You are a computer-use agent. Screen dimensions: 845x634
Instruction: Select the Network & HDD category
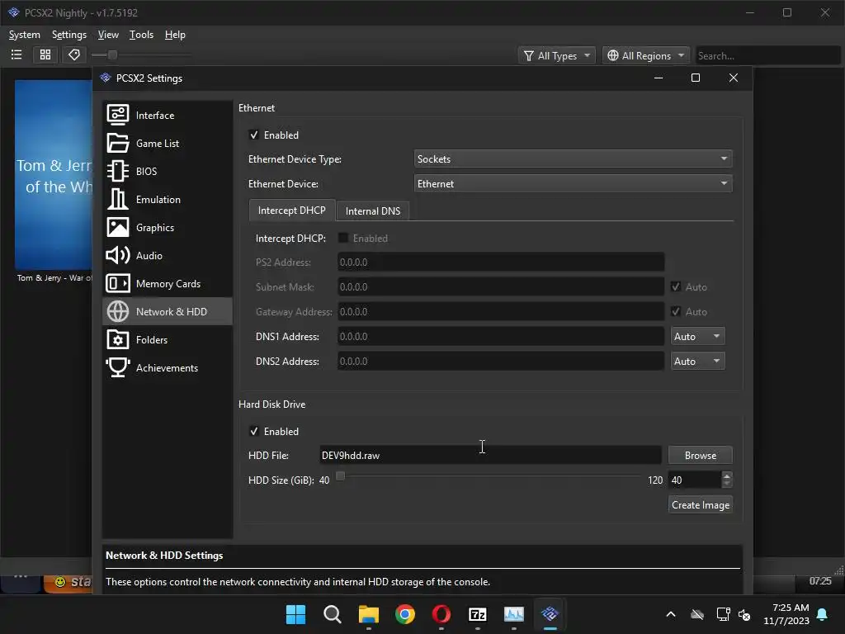(167, 311)
